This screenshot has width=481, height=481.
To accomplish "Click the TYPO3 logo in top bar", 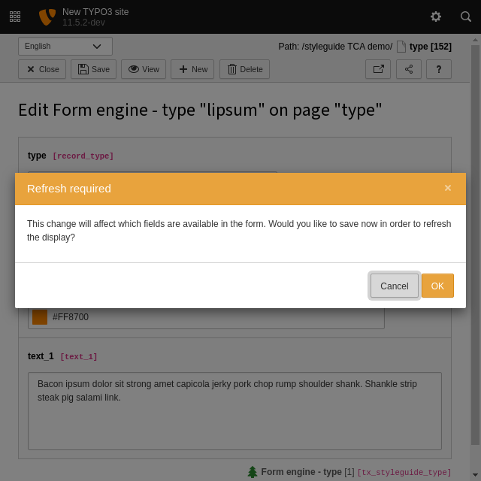I will 47,17.
